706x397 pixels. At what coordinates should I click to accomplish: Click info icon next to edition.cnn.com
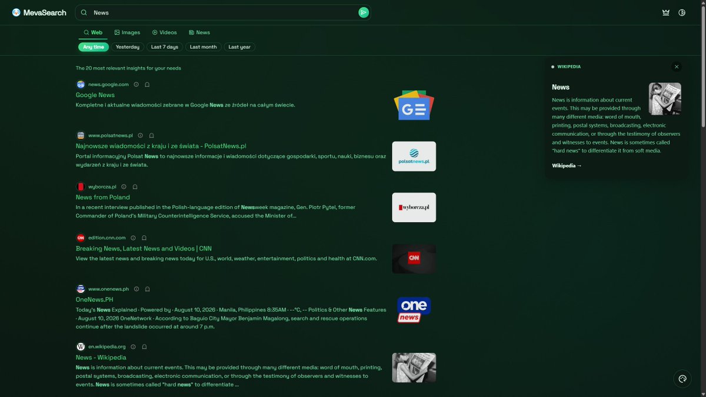click(133, 238)
